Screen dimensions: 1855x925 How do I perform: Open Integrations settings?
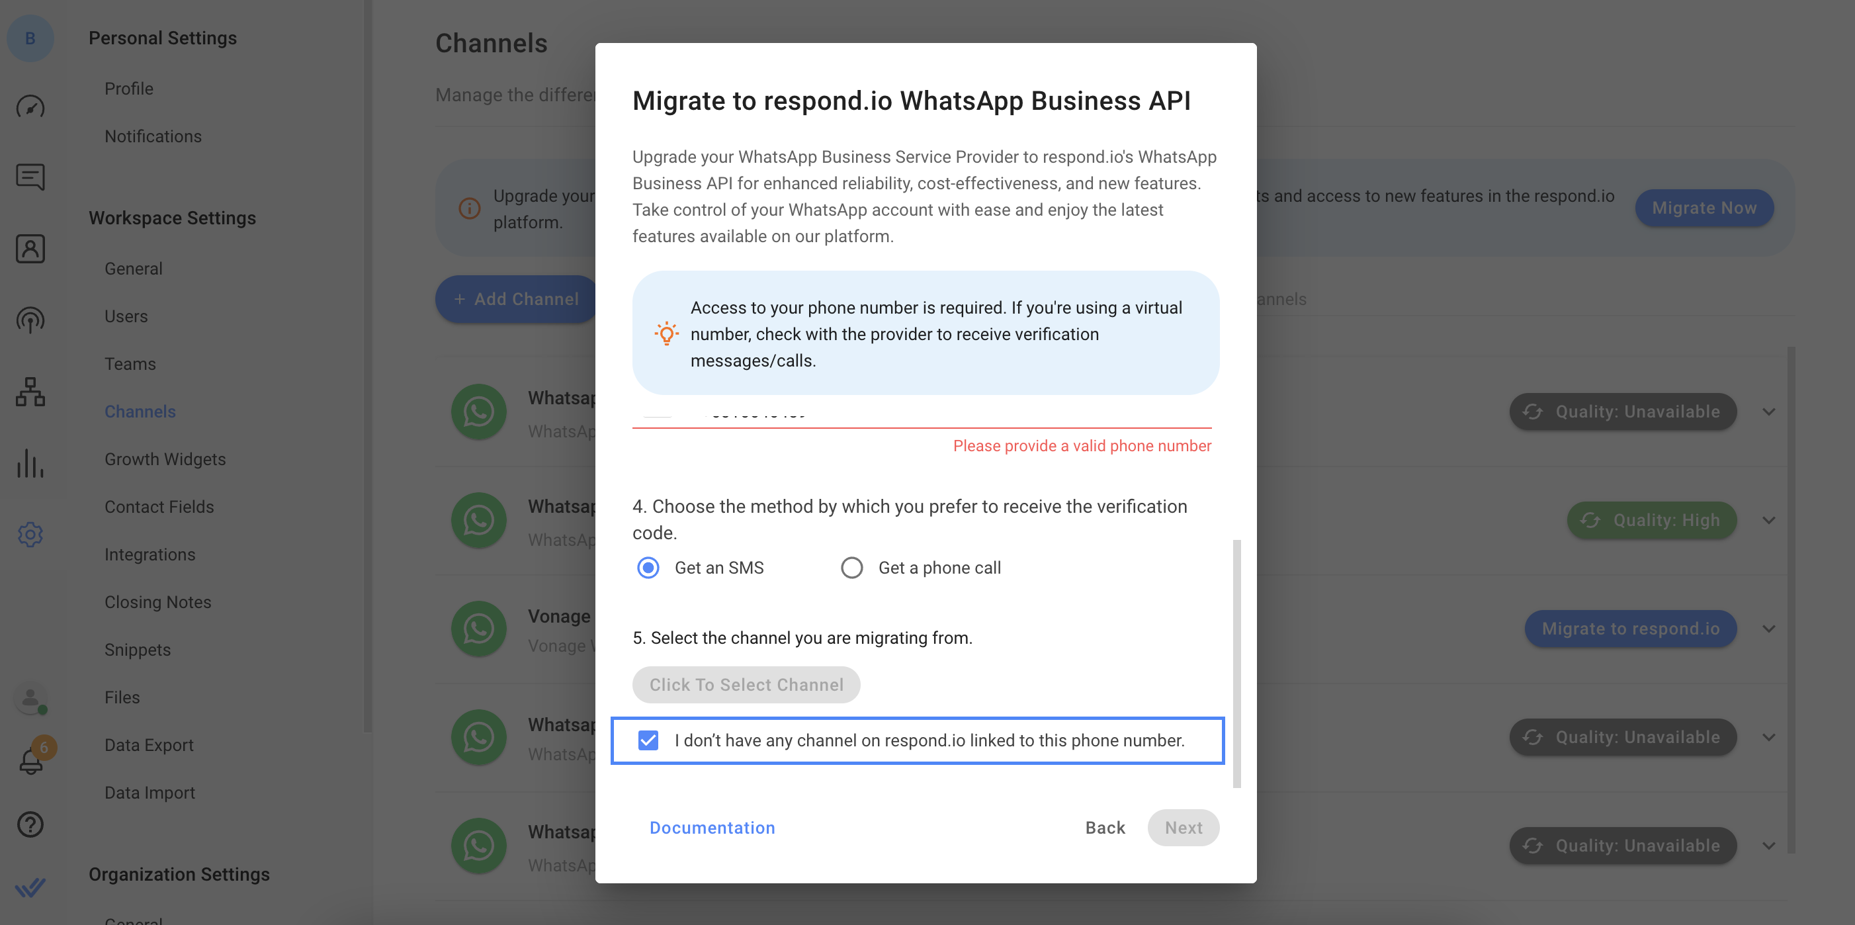click(x=150, y=554)
